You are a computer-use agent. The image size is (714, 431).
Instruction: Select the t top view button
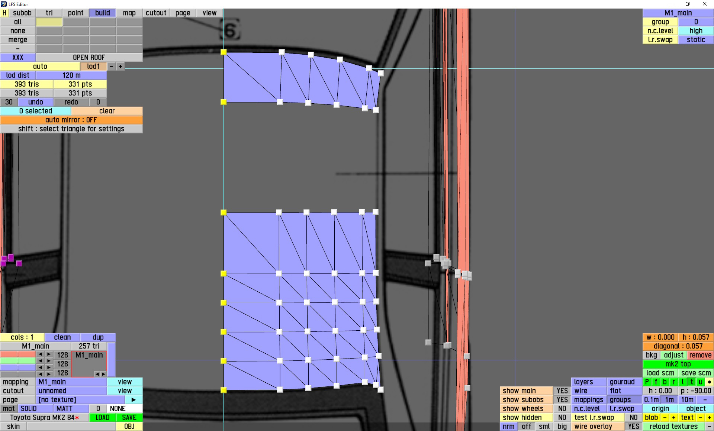(691, 382)
